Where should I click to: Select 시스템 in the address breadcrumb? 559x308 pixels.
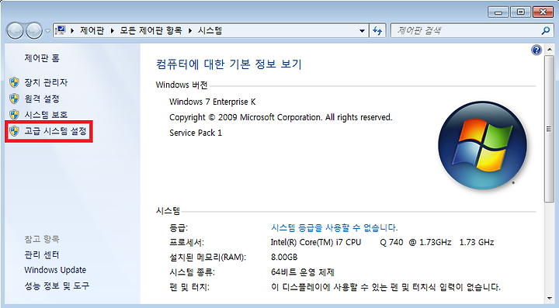click(210, 30)
